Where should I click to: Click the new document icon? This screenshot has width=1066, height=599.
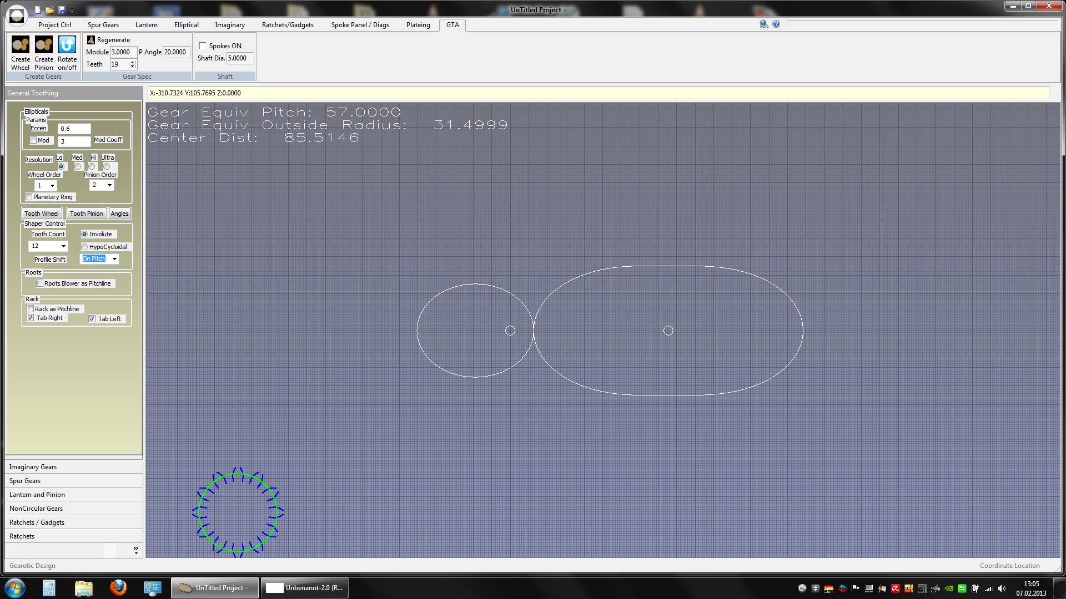[x=38, y=10]
